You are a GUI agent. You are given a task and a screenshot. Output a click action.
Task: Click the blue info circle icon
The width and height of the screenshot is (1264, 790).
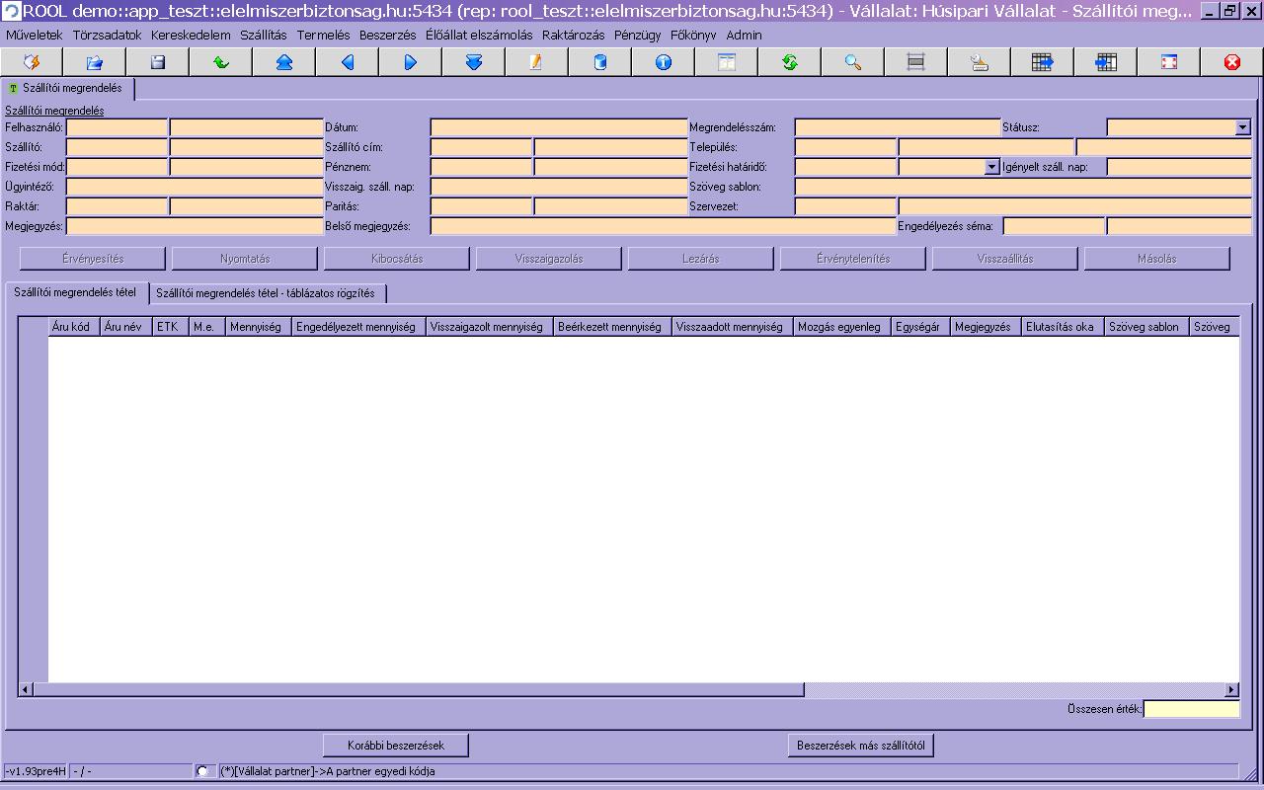click(663, 62)
